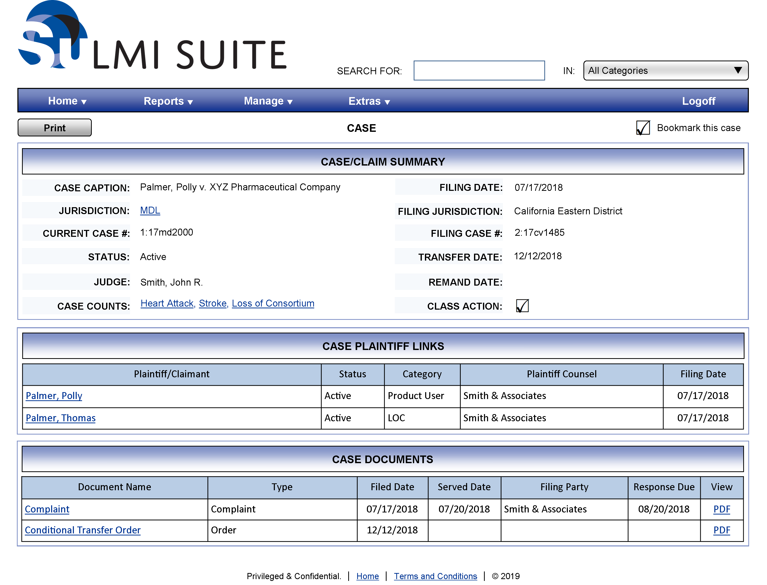Open the Complaint document link
The image size is (767, 585).
click(47, 509)
